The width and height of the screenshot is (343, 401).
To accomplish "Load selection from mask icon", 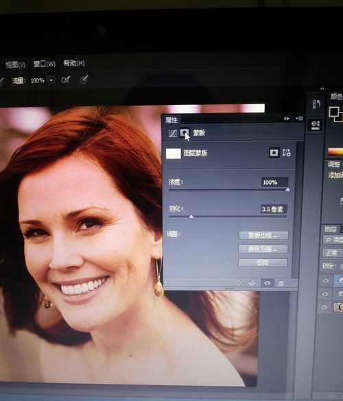I will (239, 283).
